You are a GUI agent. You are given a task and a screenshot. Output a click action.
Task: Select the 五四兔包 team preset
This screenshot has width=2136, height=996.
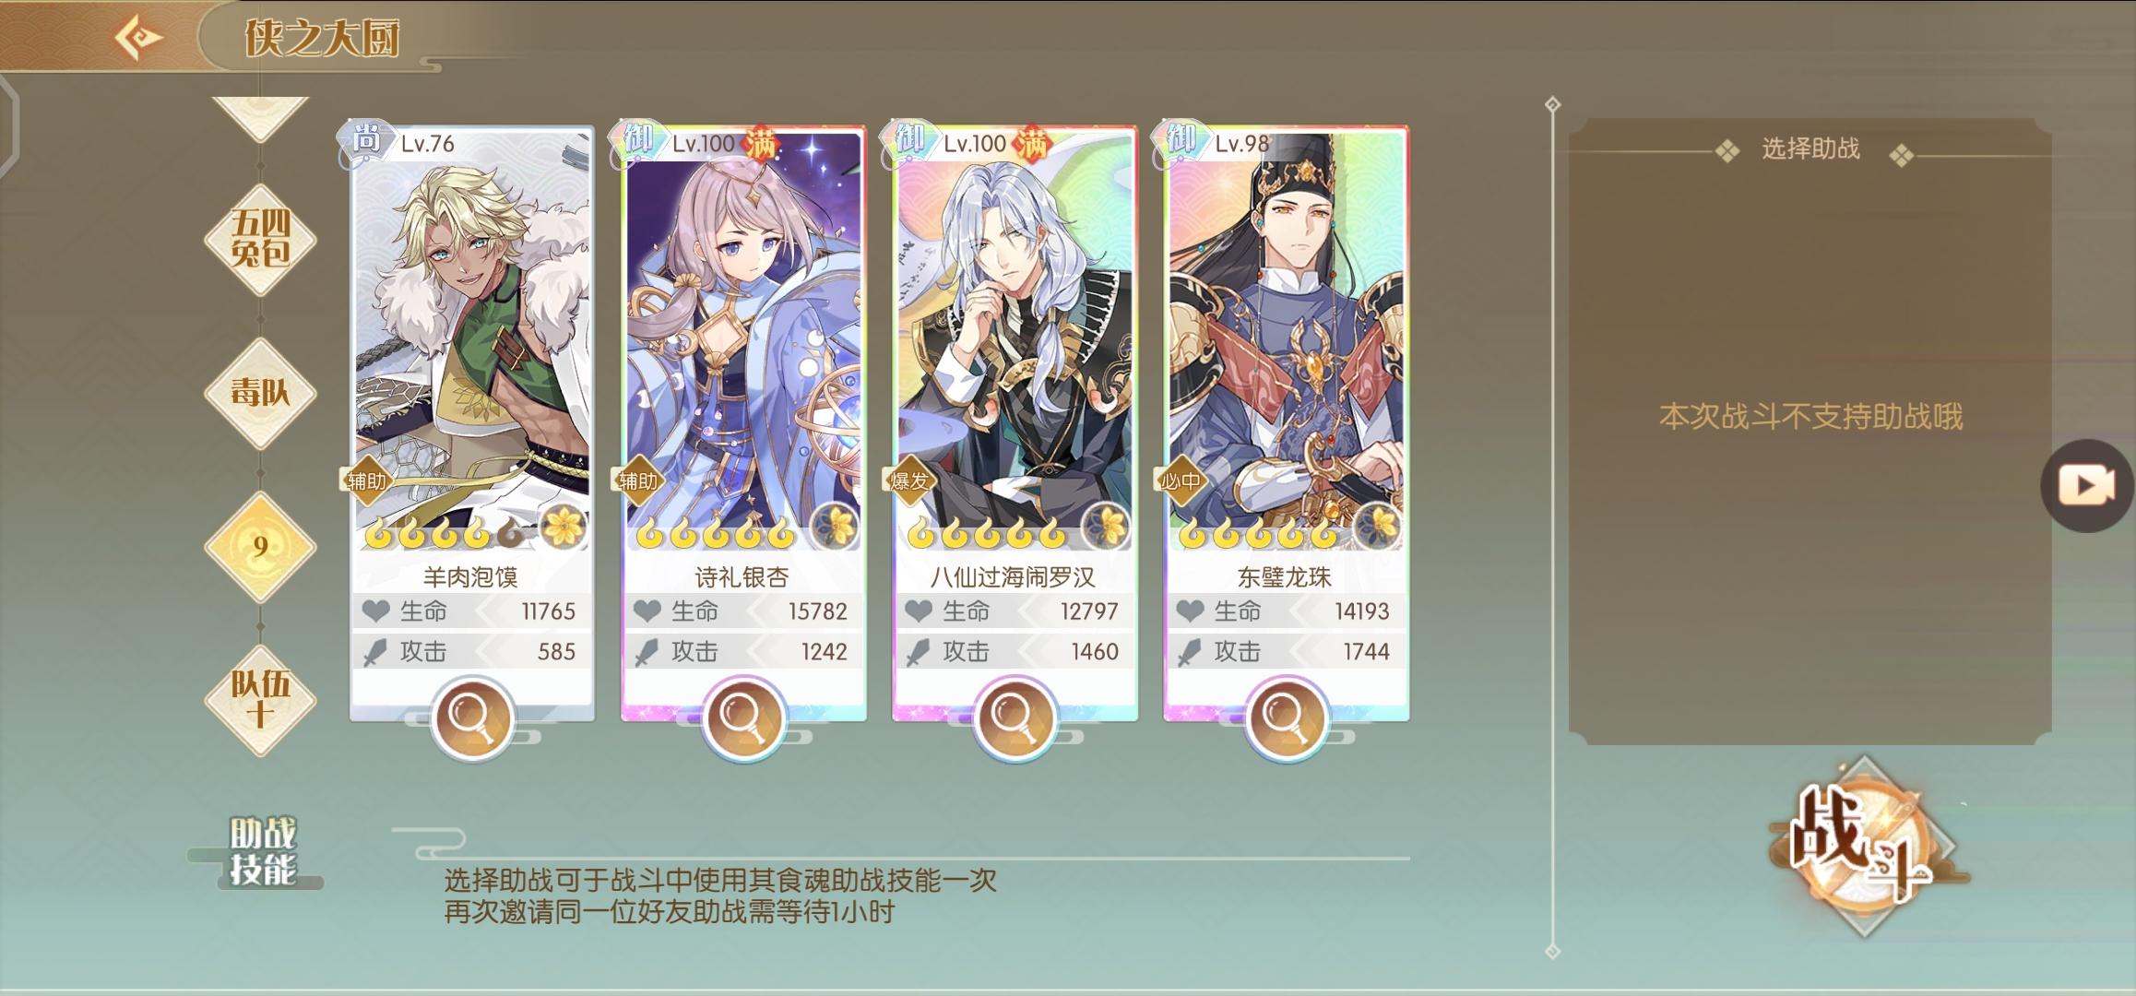260,238
